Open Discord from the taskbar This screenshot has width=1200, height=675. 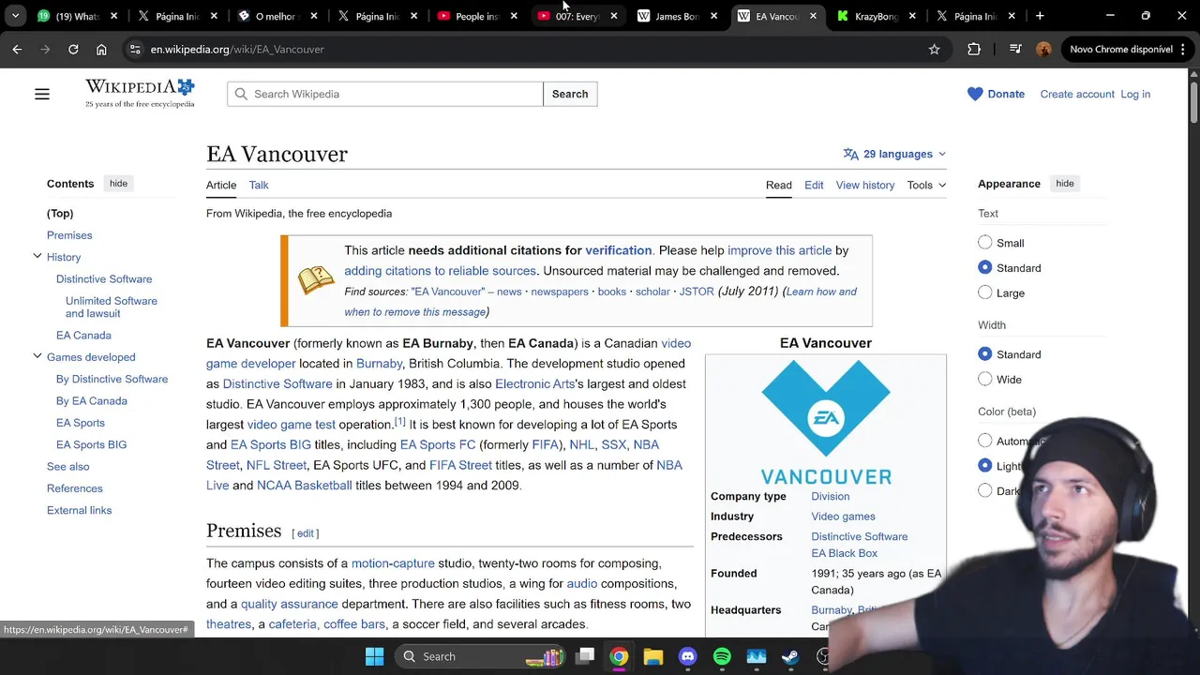pyautogui.click(x=687, y=656)
